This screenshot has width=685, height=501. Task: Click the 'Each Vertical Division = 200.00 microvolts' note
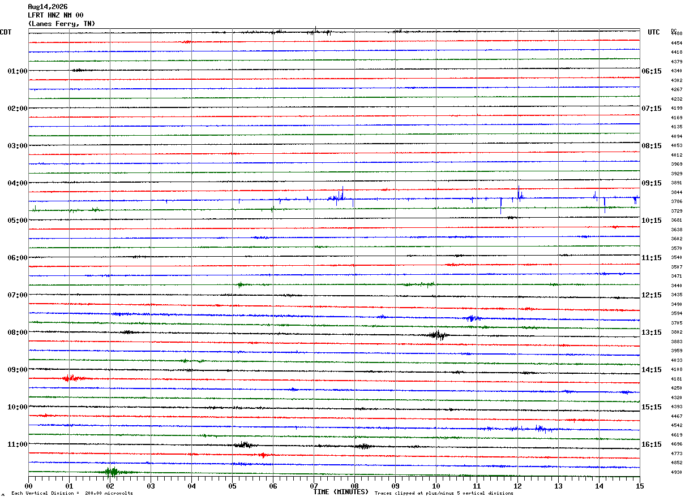pos(72,493)
